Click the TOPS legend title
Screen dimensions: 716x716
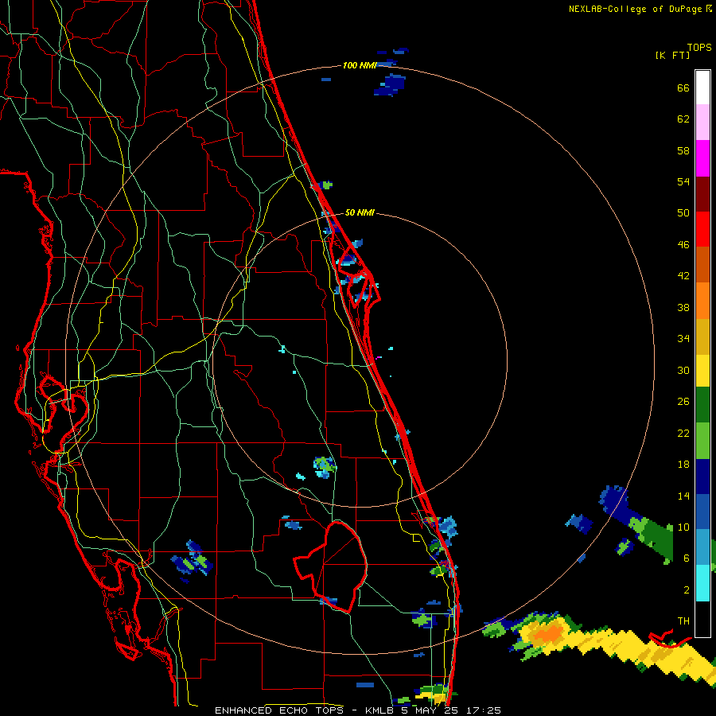coord(699,48)
